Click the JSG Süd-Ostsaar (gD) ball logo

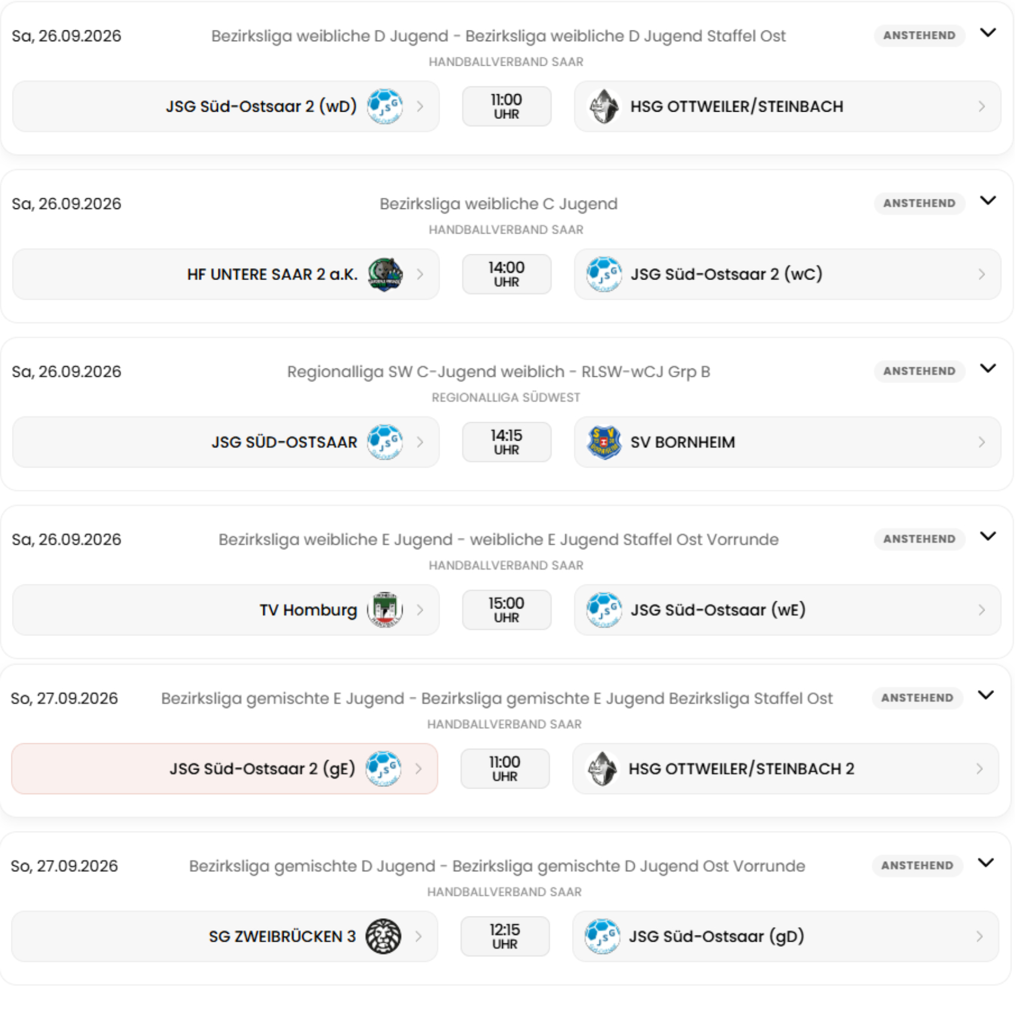(x=602, y=936)
